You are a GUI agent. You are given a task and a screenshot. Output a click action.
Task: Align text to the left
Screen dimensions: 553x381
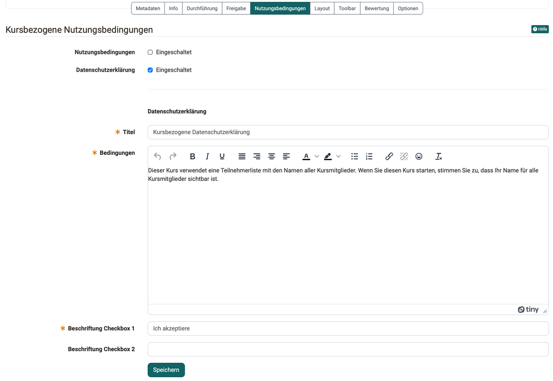point(287,156)
